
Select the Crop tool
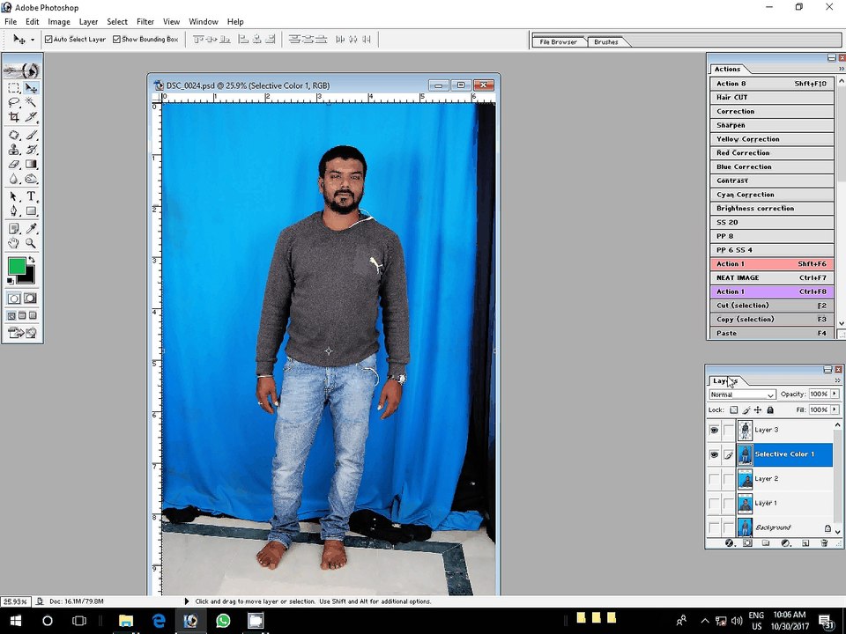(14, 117)
